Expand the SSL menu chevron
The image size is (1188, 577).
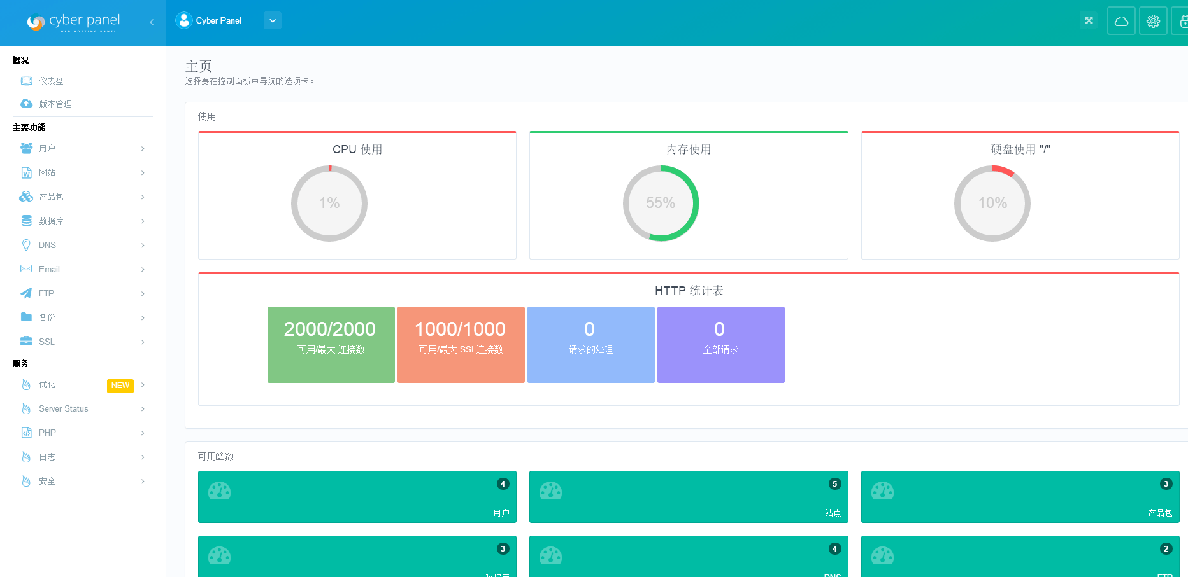point(143,342)
